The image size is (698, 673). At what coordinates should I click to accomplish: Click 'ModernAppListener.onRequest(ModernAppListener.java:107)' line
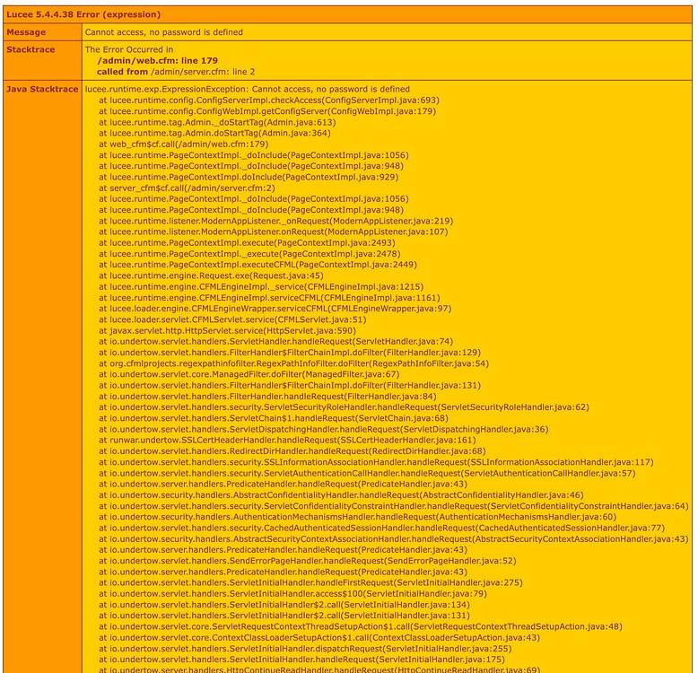274,232
